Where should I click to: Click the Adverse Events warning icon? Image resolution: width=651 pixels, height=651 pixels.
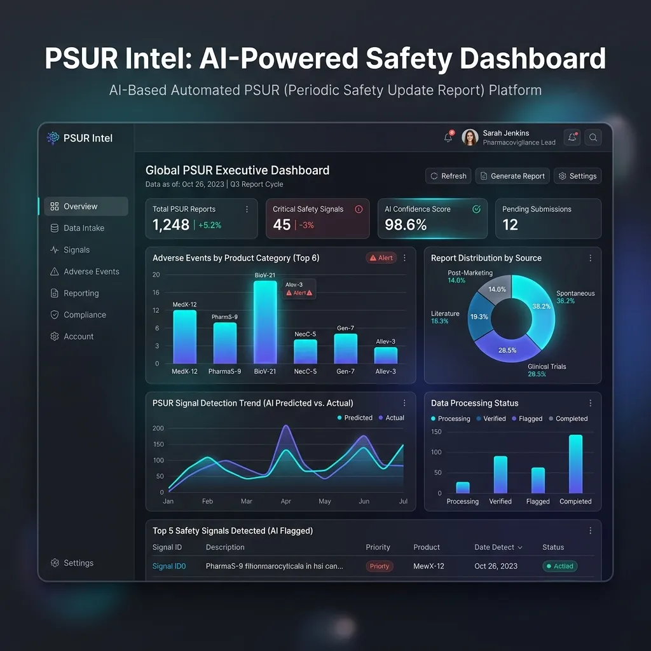point(55,271)
